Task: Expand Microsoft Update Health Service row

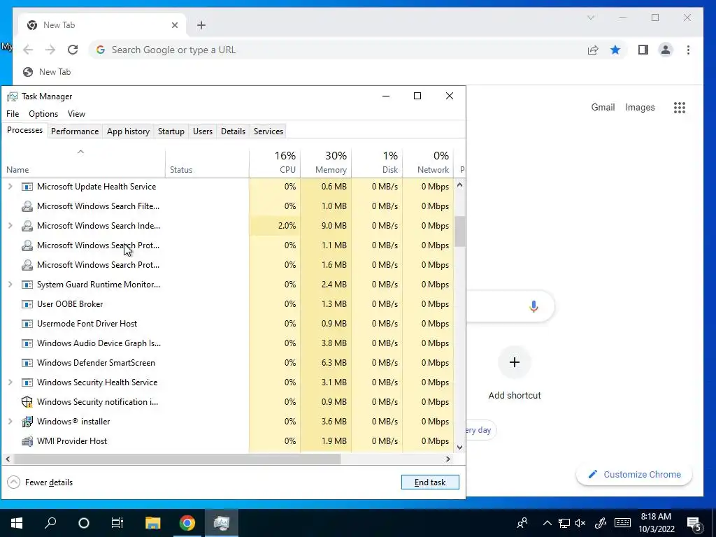Action: click(x=10, y=186)
